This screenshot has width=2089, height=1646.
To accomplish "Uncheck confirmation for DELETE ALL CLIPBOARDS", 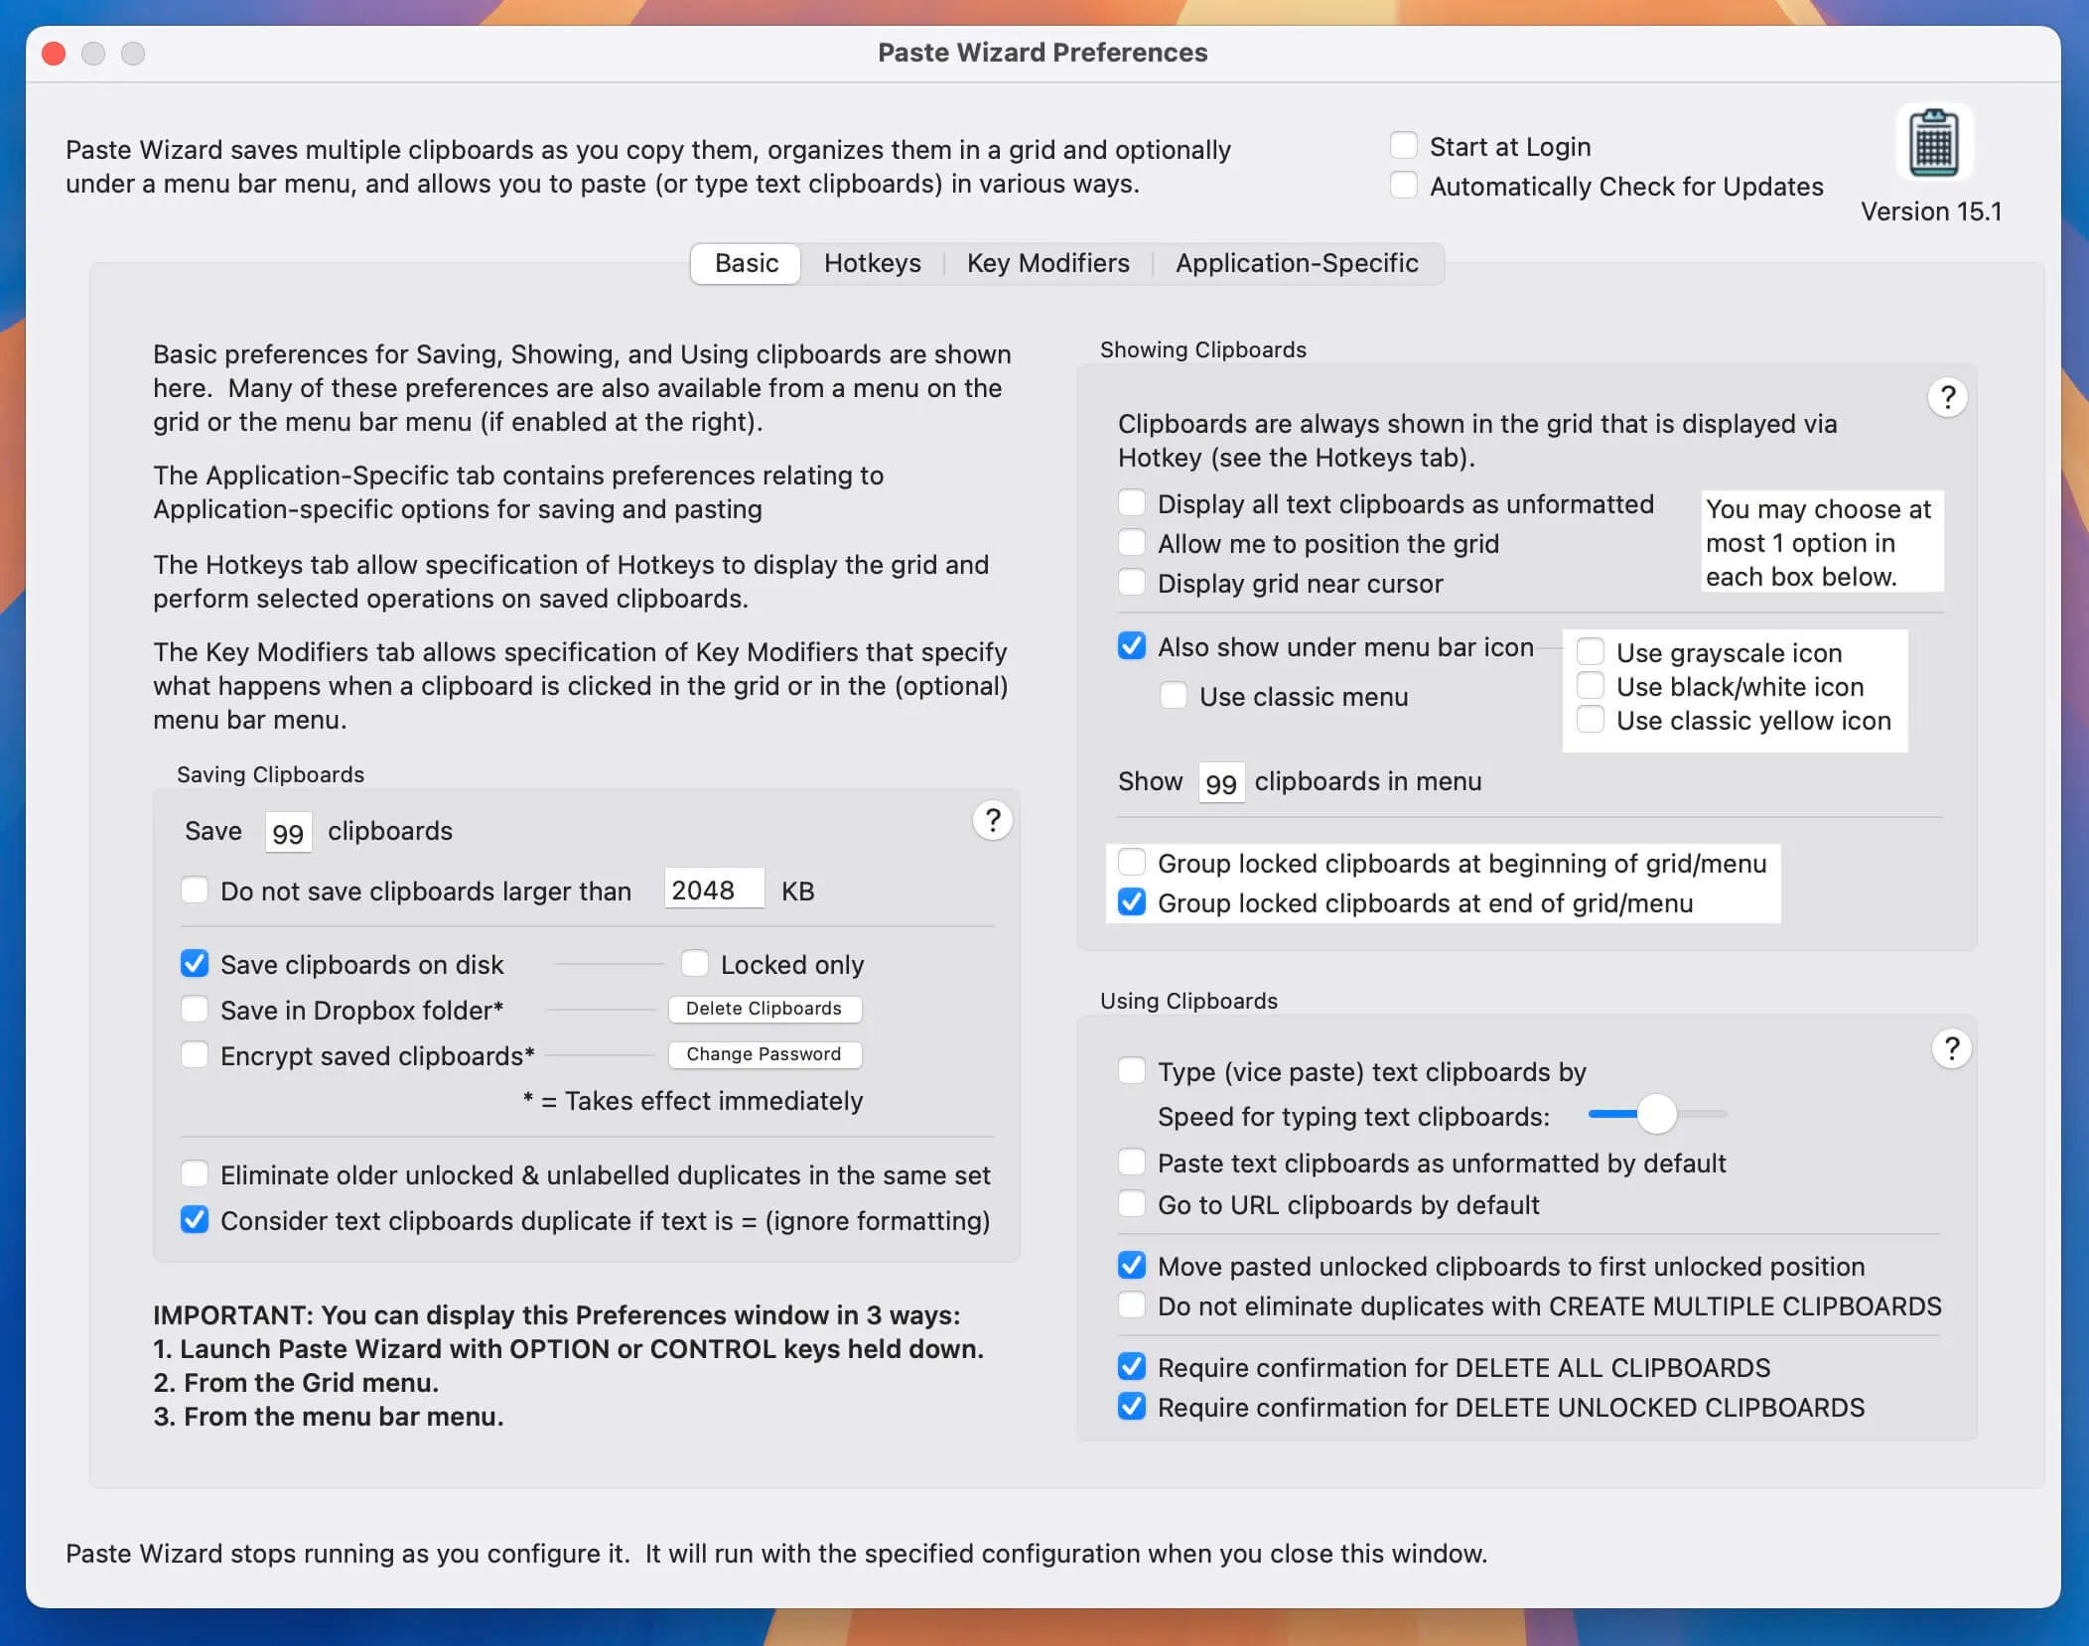I will point(1131,1367).
